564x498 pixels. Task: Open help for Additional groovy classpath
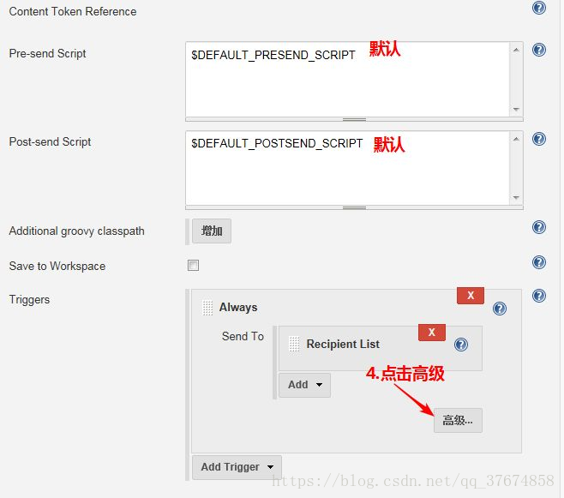click(x=539, y=227)
